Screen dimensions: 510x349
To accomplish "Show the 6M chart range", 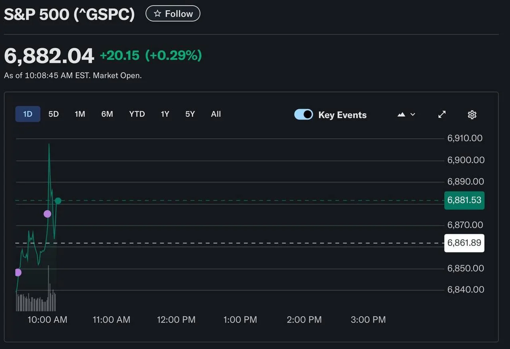I will pyautogui.click(x=107, y=114).
